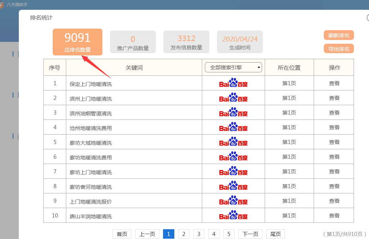Viewport: 369px width, 239px height.
Task: Click 查看 for 廊坊大城地暖清洗
Action: tap(334, 142)
